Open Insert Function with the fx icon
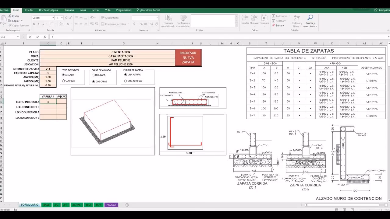Image resolution: width=390 pixels, height=219 pixels. pyautogui.click(x=45, y=37)
